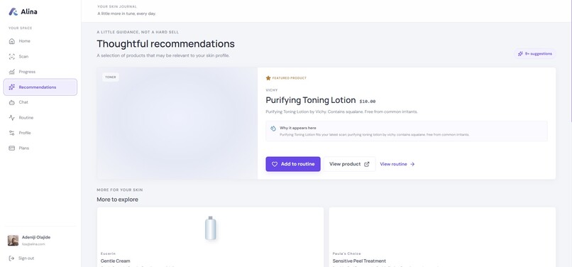Go to the Recommendations menu item

click(x=40, y=87)
